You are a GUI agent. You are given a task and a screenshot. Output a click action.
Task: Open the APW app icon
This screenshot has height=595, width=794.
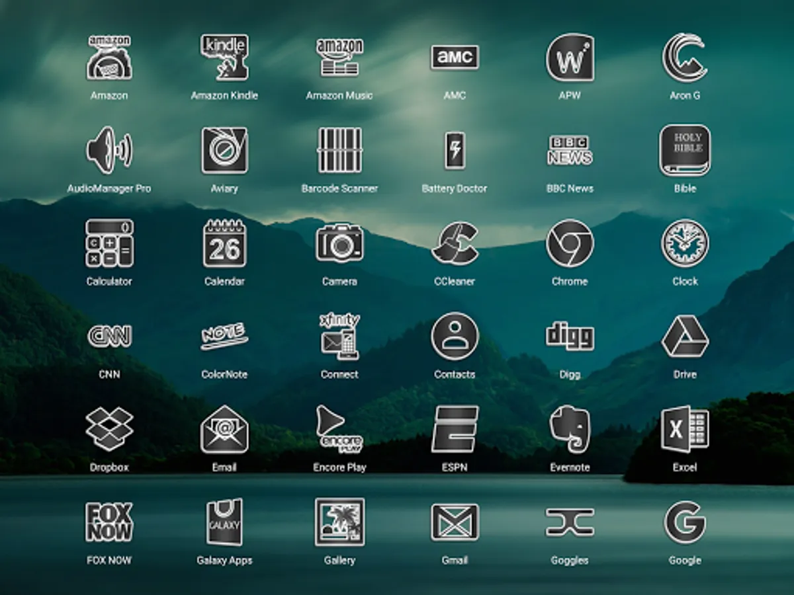pyautogui.click(x=570, y=58)
